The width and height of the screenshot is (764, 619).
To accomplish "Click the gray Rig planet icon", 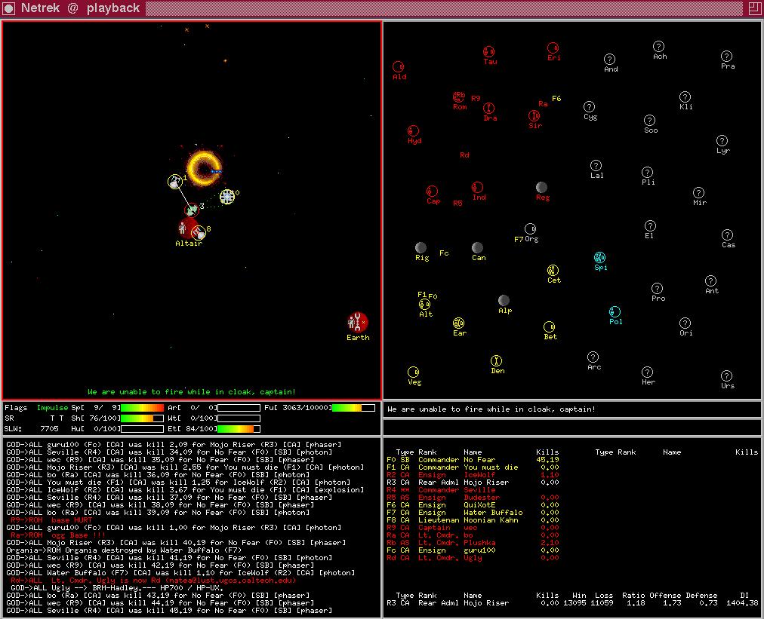I will click(421, 248).
